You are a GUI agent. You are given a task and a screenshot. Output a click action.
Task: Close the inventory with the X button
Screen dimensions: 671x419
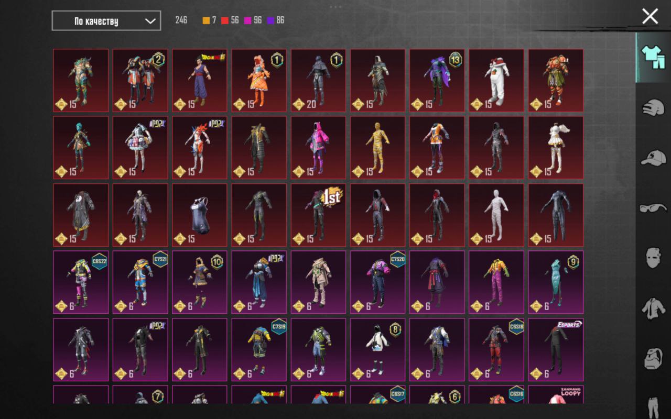click(x=650, y=16)
